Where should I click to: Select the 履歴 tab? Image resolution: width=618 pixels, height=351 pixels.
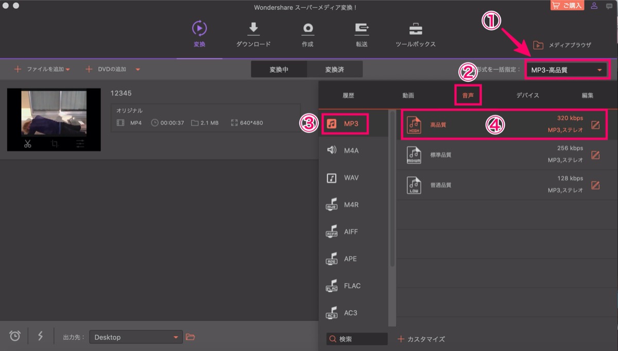349,95
